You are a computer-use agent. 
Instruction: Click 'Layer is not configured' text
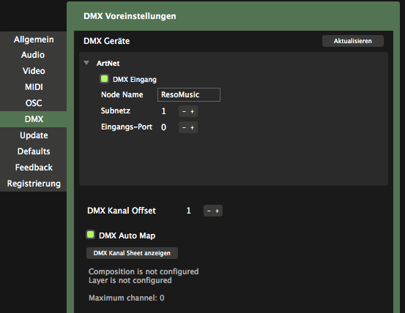130,280
